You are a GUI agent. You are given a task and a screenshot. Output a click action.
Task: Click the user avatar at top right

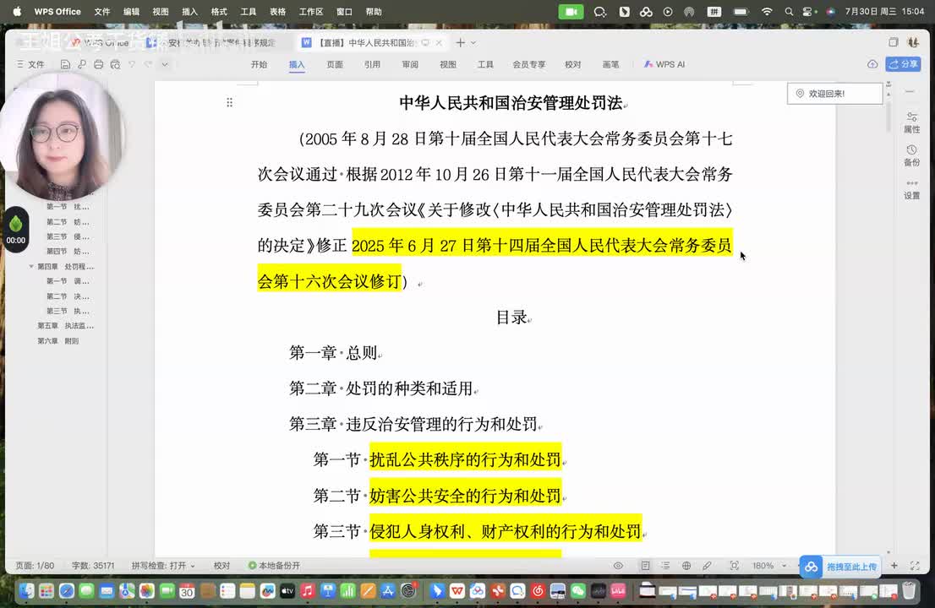[913, 42]
